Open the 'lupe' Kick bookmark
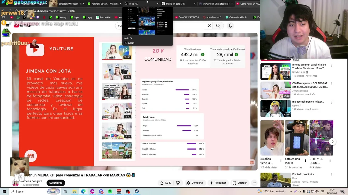This screenshot has height=195, width=348. (74, 17)
